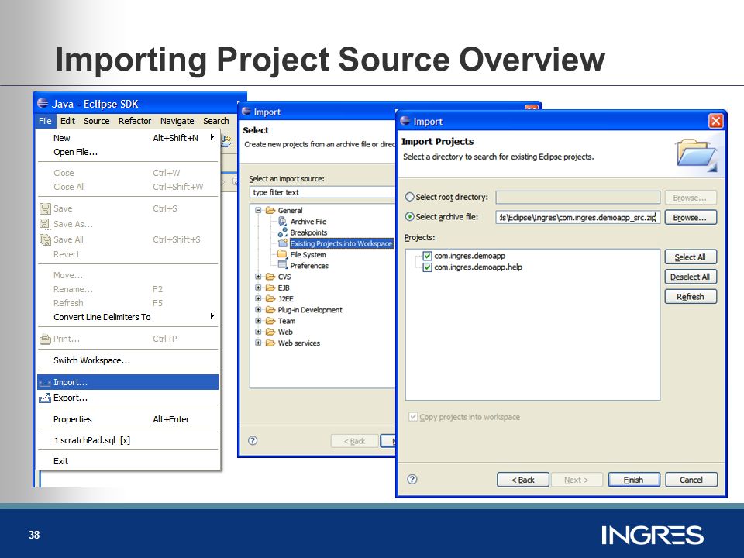Click the root directory path field
The width and height of the screenshot is (744, 558).
(x=577, y=198)
